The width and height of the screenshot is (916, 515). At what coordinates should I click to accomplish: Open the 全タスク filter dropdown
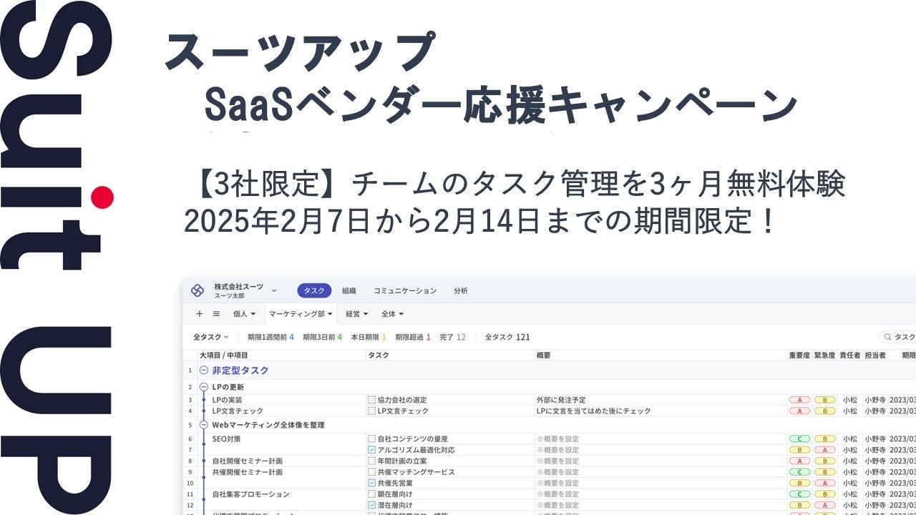click(211, 337)
